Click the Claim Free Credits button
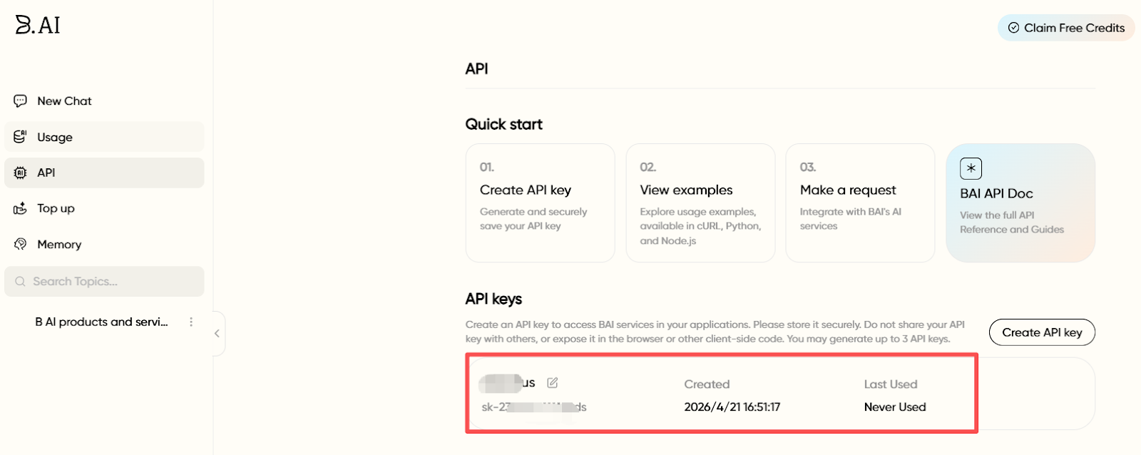The height and width of the screenshot is (455, 1141). point(1066,28)
